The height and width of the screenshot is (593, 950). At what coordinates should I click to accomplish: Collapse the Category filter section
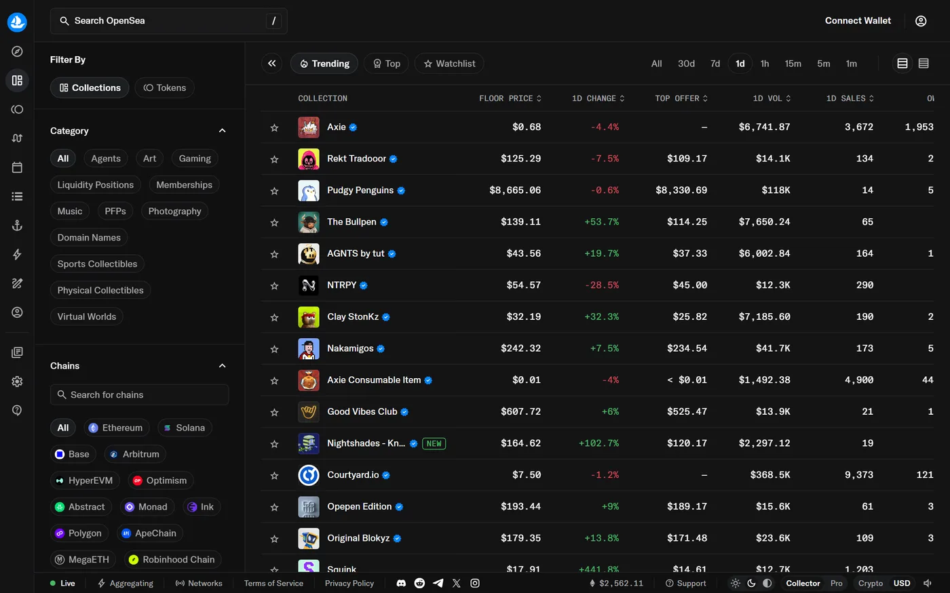pyautogui.click(x=222, y=131)
